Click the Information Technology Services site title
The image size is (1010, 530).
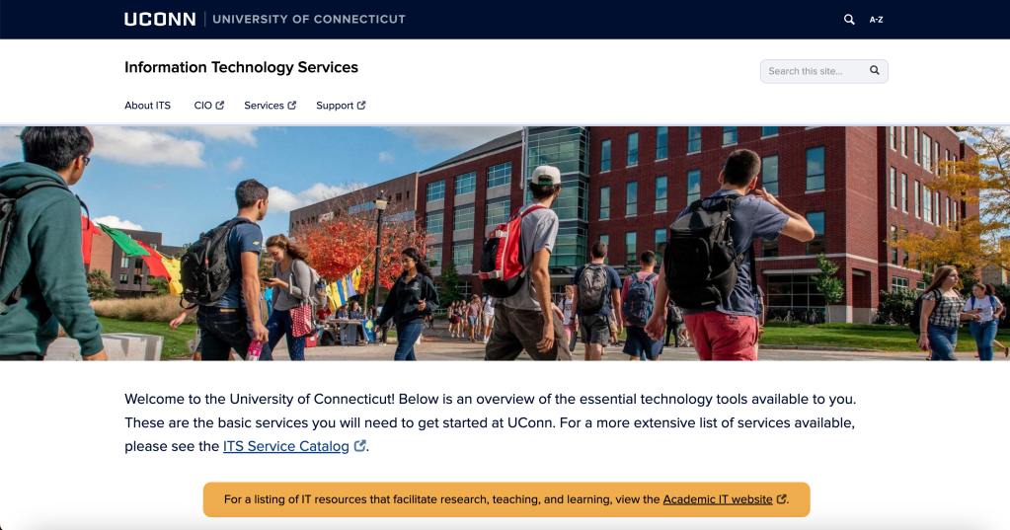[241, 67]
